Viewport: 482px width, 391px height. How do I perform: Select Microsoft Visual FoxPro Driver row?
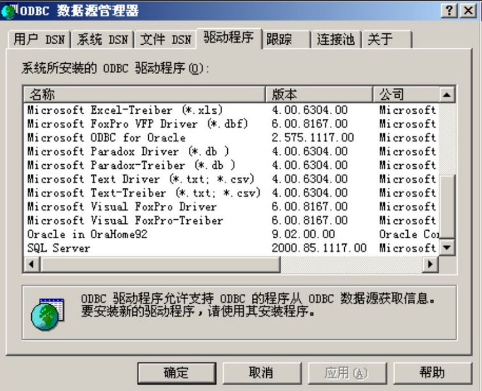pos(231,206)
